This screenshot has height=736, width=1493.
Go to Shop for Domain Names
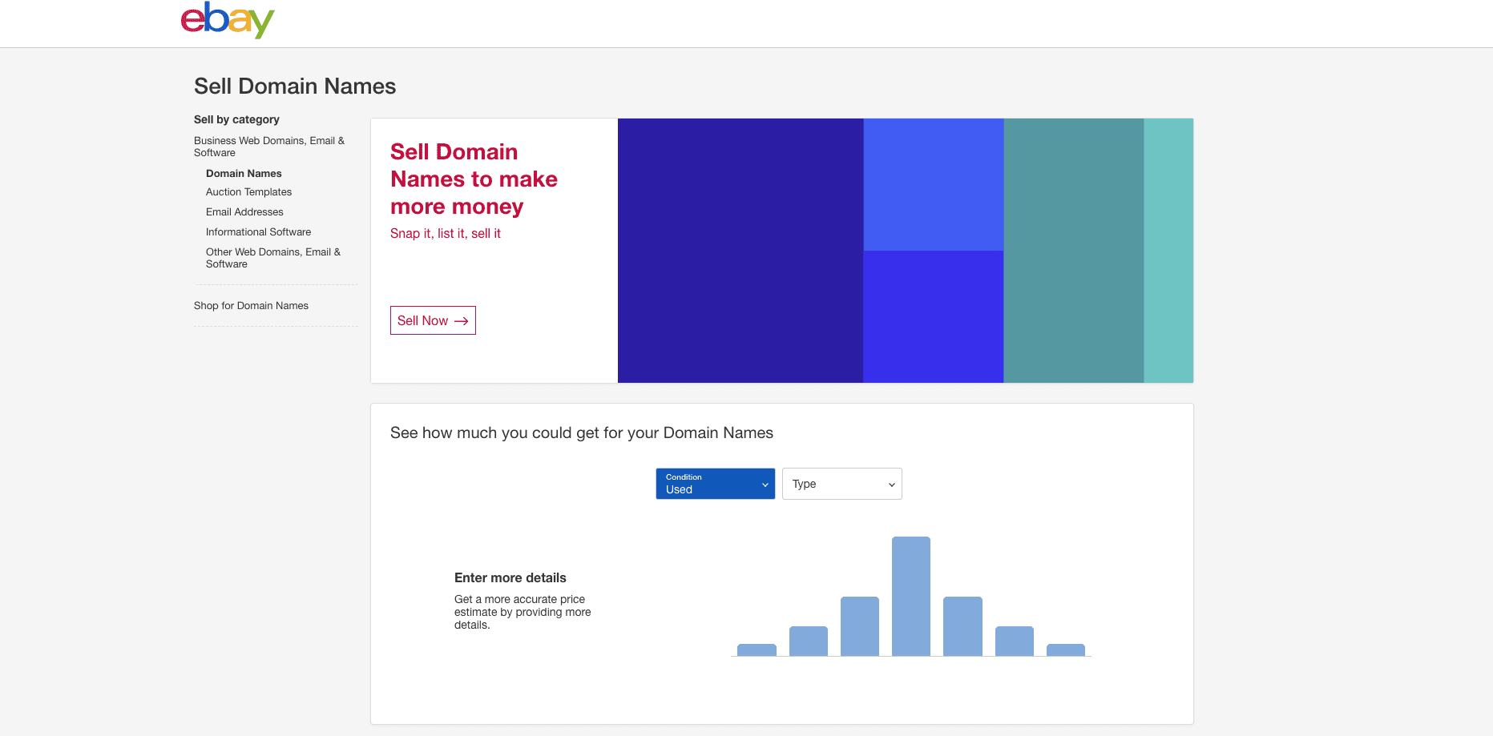251,306
